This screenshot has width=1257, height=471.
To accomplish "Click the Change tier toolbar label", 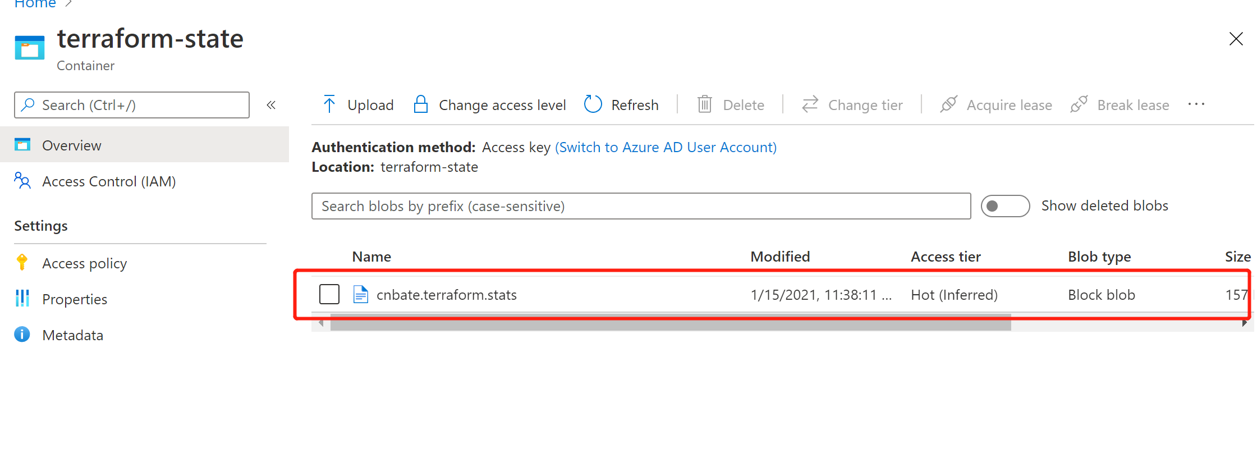I will (865, 105).
